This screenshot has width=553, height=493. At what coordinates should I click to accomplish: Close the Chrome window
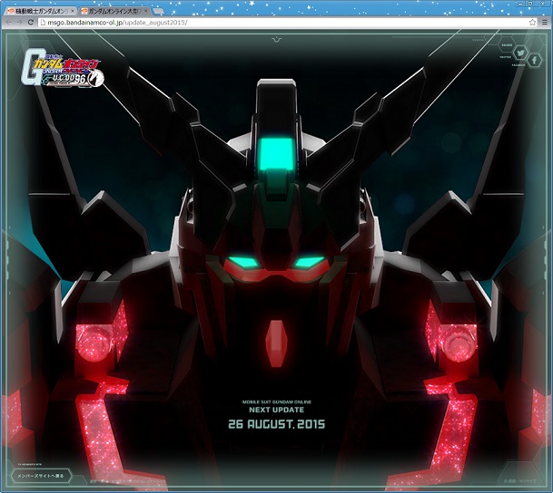(x=543, y=4)
